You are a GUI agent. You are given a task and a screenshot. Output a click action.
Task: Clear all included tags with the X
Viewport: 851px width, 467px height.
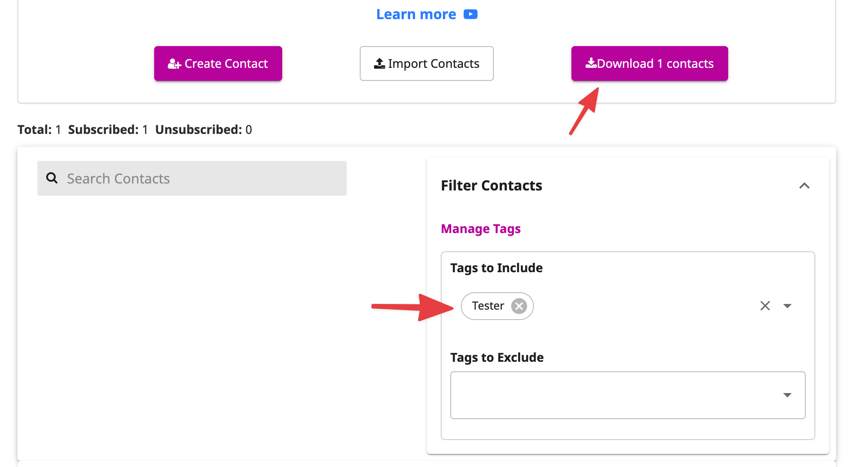(765, 306)
